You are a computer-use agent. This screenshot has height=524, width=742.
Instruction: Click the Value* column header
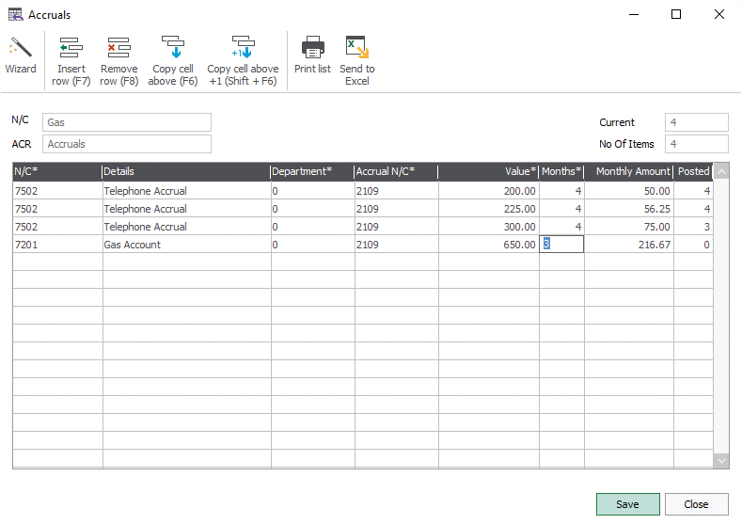488,171
